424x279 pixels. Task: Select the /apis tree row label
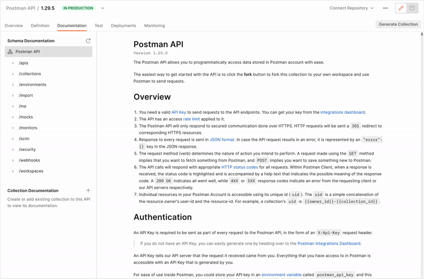23,63
